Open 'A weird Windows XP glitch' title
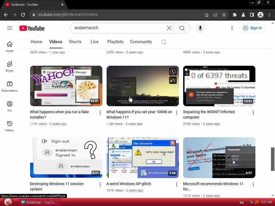This screenshot has width=275, height=206. click(129, 184)
